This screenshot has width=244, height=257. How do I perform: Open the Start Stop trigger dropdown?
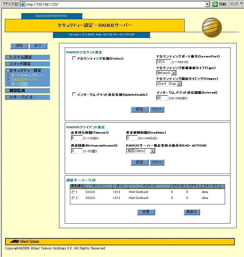point(179,84)
